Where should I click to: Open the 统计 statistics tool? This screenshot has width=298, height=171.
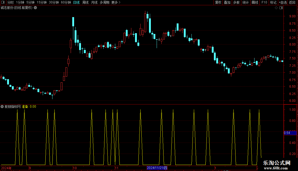[x=246, y=2]
